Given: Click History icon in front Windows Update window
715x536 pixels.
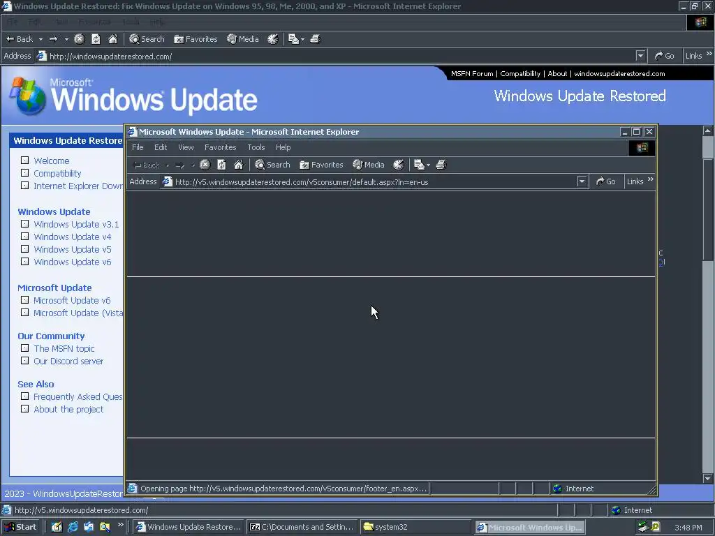Looking at the screenshot, I should 399,165.
